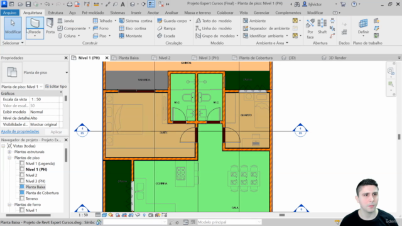
Task: Open the 3D Render view tab
Action: [x=337, y=58]
